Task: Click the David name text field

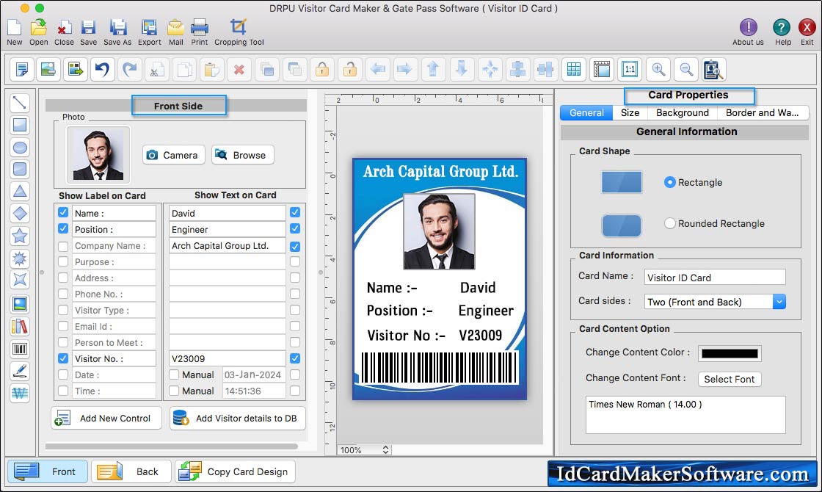Action: pos(227,213)
